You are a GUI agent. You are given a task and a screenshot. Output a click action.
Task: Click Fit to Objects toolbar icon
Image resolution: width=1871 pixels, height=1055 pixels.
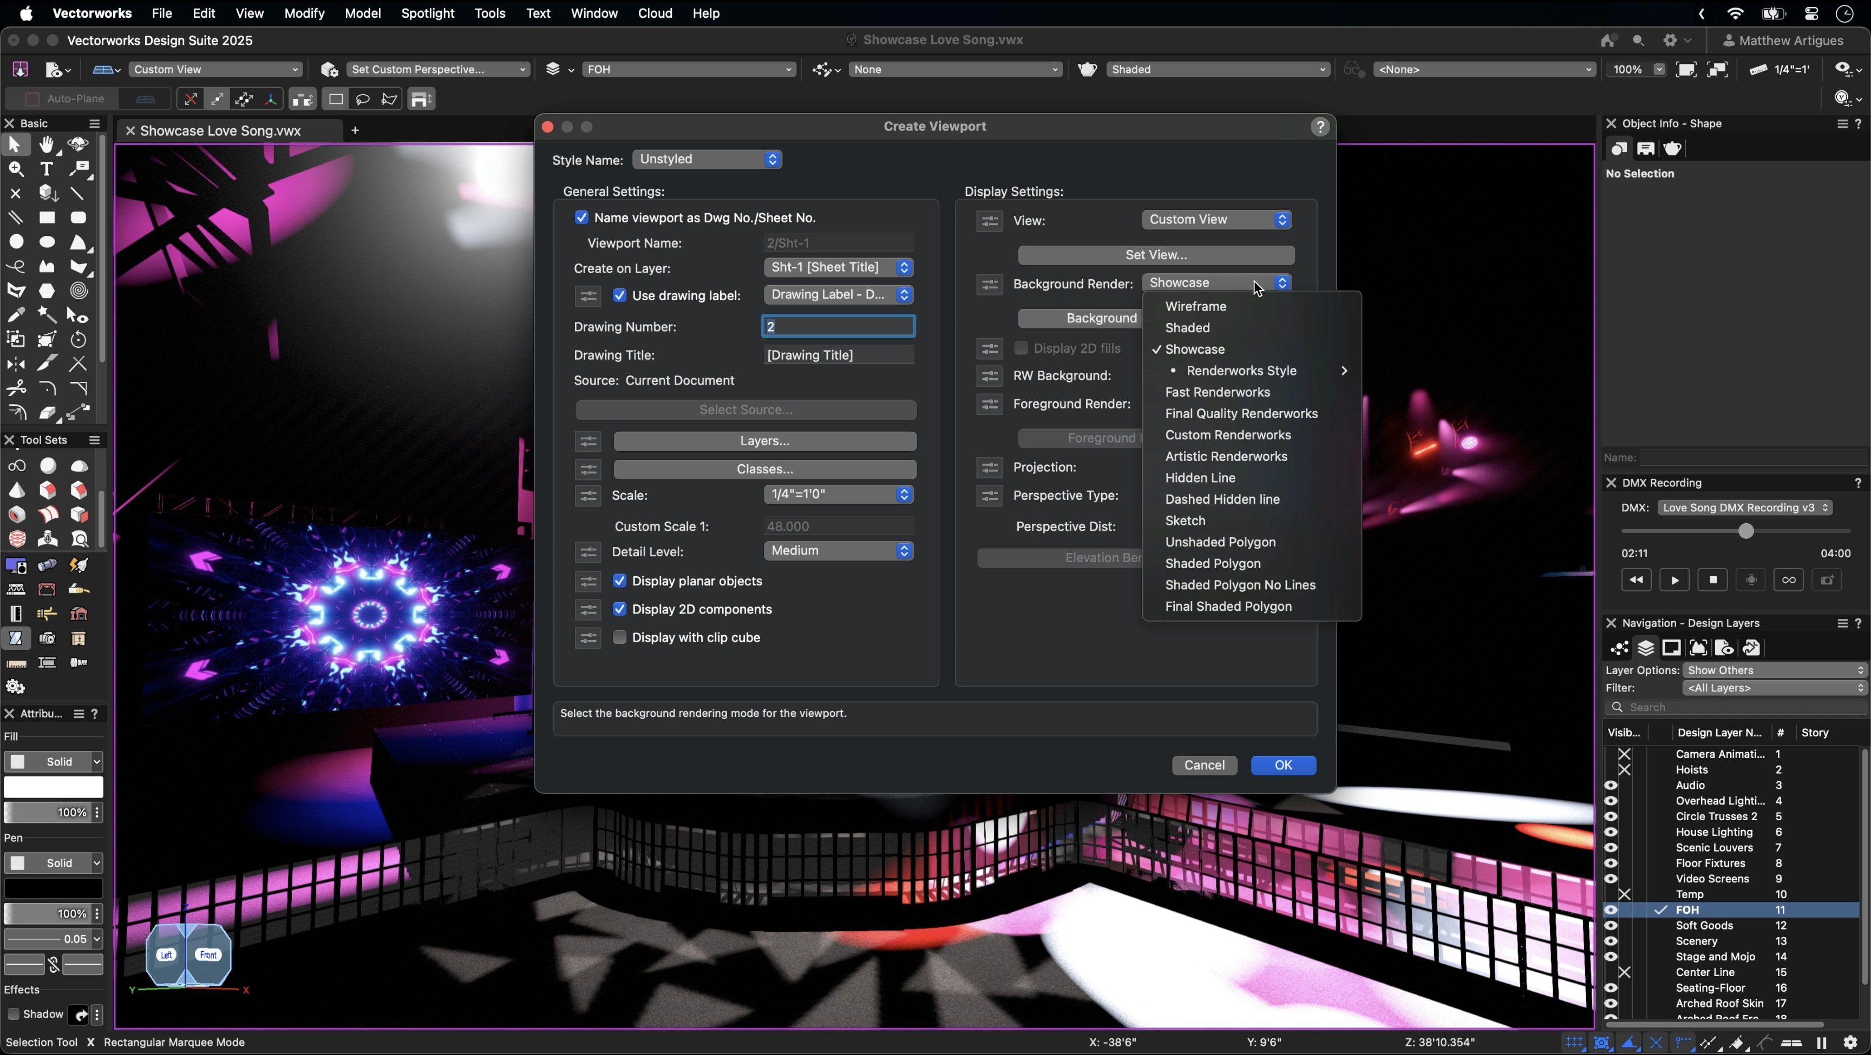1717,70
